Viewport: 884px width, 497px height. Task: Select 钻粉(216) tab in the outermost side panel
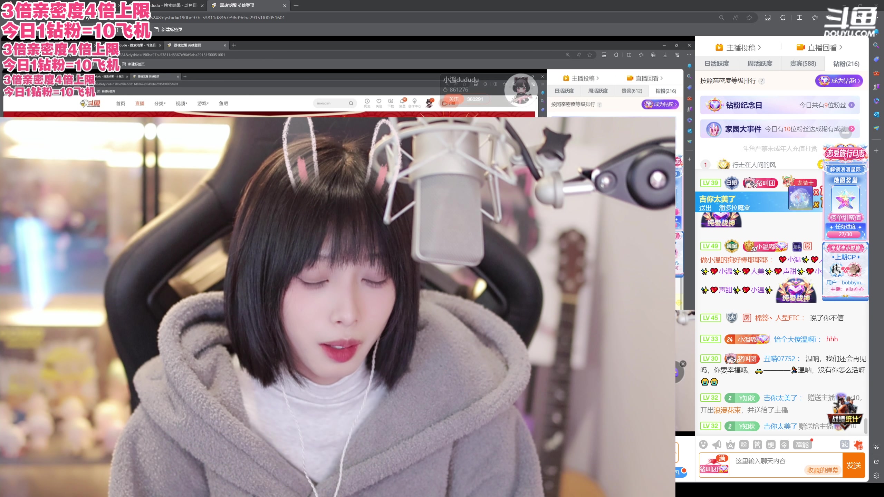[x=846, y=64]
